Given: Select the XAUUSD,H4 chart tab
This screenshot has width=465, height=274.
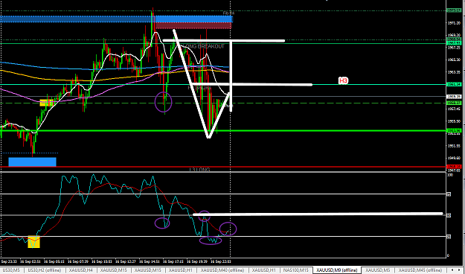Looking at the screenshot, I should tap(80, 270).
